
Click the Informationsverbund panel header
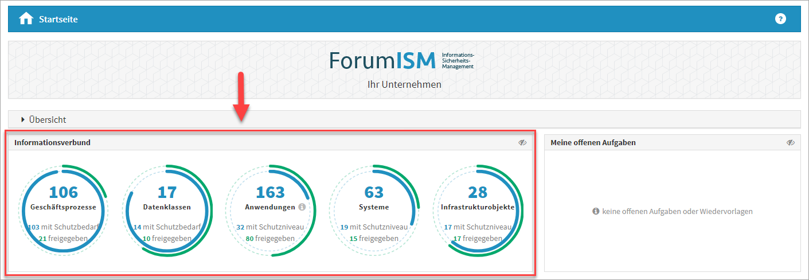270,142
